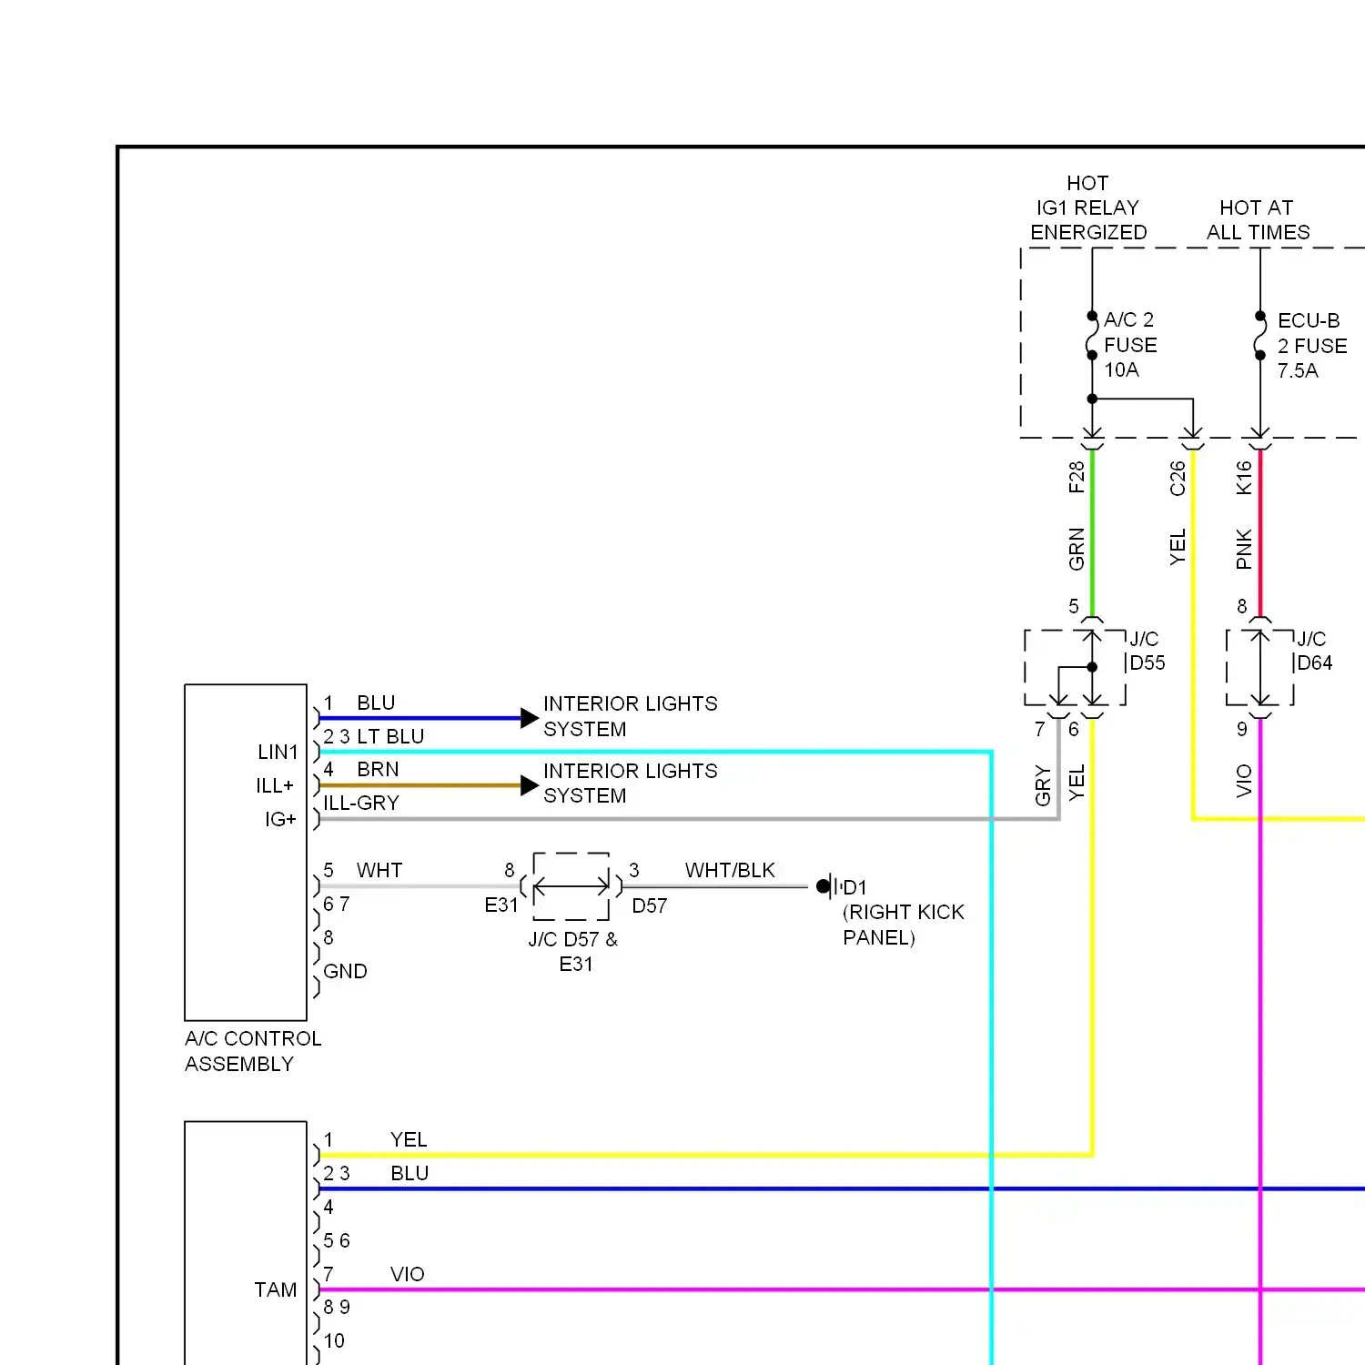Click the VIO label on lower connector pin 7

pyautogui.click(x=408, y=1274)
